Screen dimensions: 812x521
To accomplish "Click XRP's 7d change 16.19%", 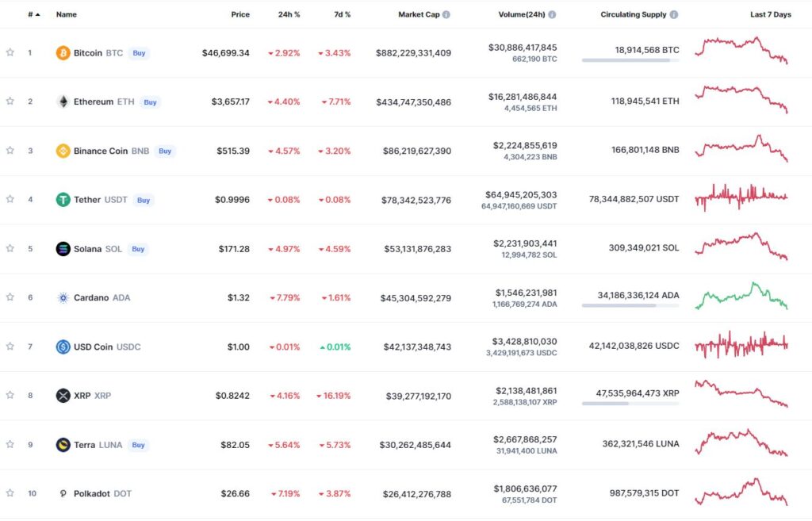I will click(334, 396).
